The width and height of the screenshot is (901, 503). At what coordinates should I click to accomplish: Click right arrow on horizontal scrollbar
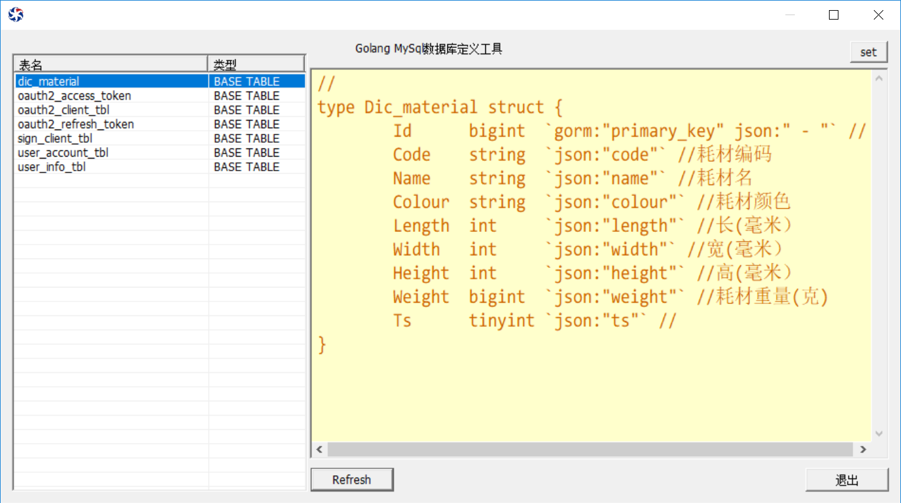863,449
